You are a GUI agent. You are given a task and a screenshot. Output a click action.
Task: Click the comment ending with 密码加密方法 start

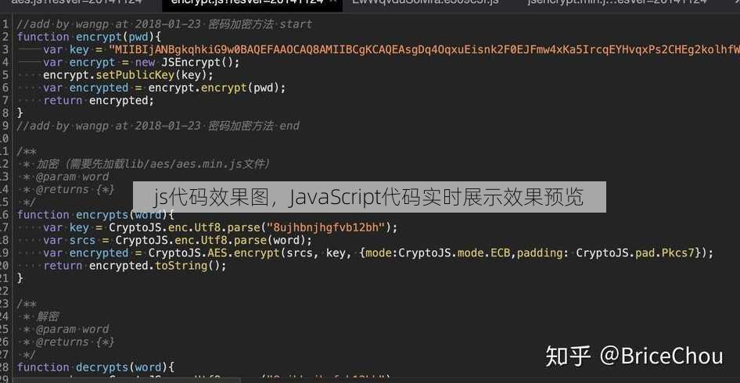tap(164, 24)
